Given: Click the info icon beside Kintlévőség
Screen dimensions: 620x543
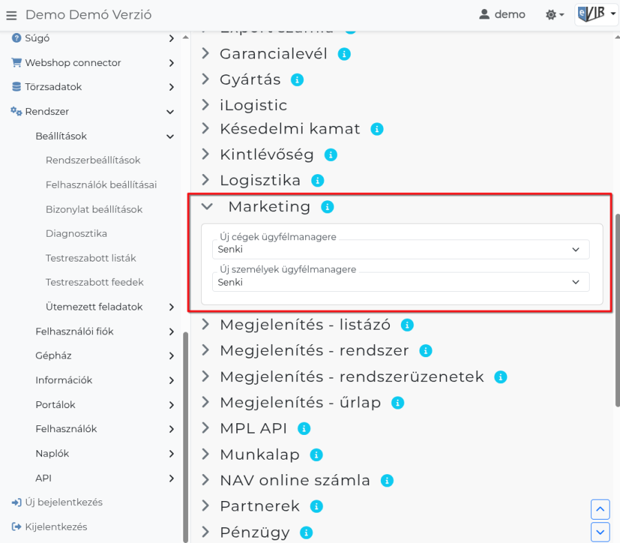Looking at the screenshot, I should (330, 154).
